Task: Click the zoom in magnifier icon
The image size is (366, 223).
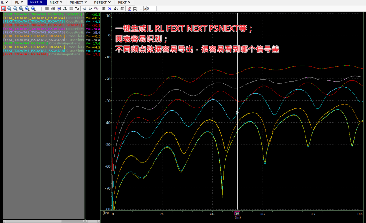Action: point(9,8)
